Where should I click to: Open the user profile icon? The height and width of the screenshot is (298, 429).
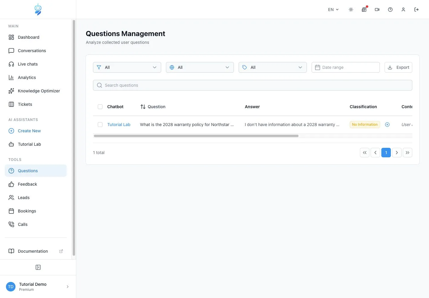pos(403,10)
